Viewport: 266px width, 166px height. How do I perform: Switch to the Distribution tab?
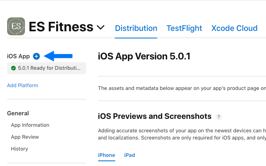click(136, 28)
